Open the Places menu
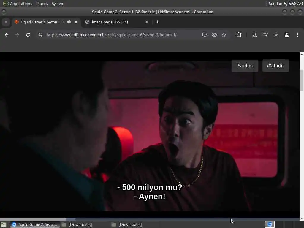The width and height of the screenshot is (304, 228). pos(42,4)
